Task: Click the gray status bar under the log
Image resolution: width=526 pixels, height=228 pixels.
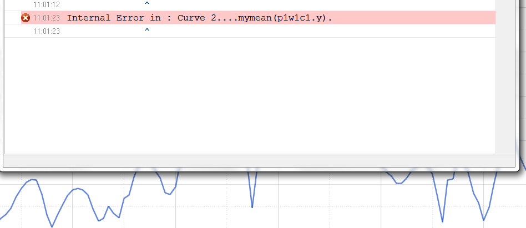Action: [258, 161]
